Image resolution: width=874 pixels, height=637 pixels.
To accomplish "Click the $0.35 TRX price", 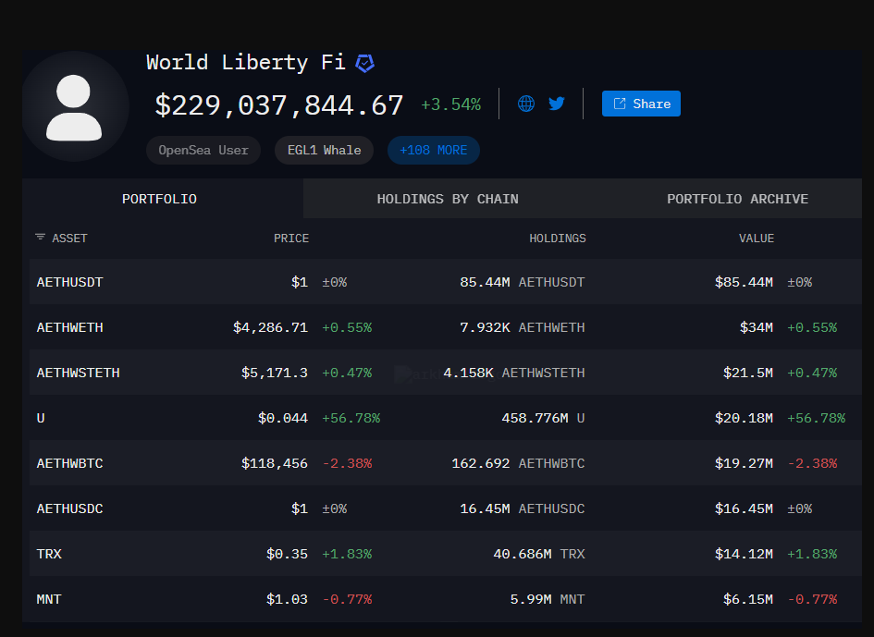I will [287, 554].
